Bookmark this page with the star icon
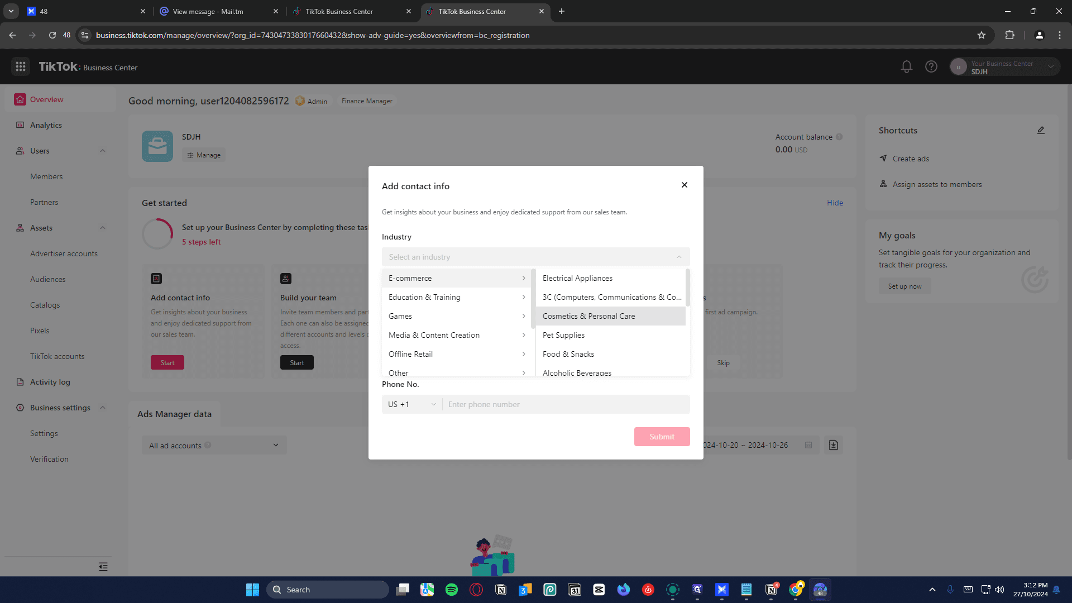The image size is (1072, 603). [x=982, y=35]
